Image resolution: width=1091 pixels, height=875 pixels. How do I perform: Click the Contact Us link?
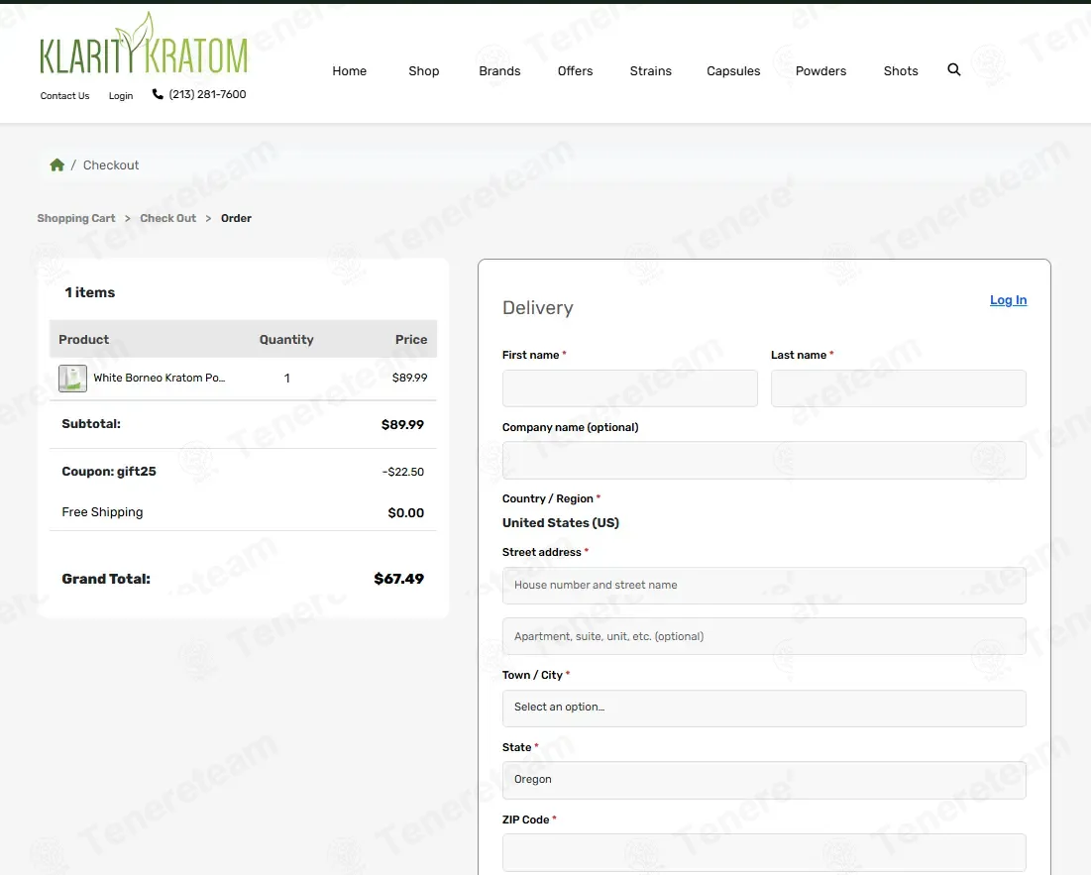[x=64, y=96]
